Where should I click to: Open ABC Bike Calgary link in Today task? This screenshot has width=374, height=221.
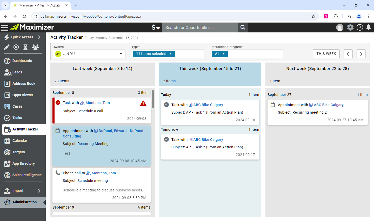click(x=208, y=105)
